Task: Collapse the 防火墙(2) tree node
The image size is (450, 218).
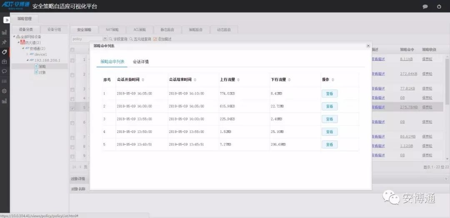Action: pyautogui.click(x=18, y=43)
